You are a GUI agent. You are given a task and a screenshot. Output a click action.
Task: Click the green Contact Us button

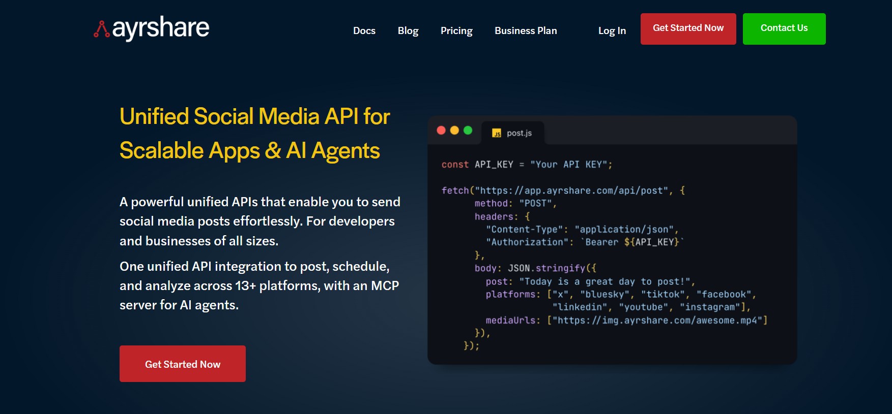click(x=784, y=29)
